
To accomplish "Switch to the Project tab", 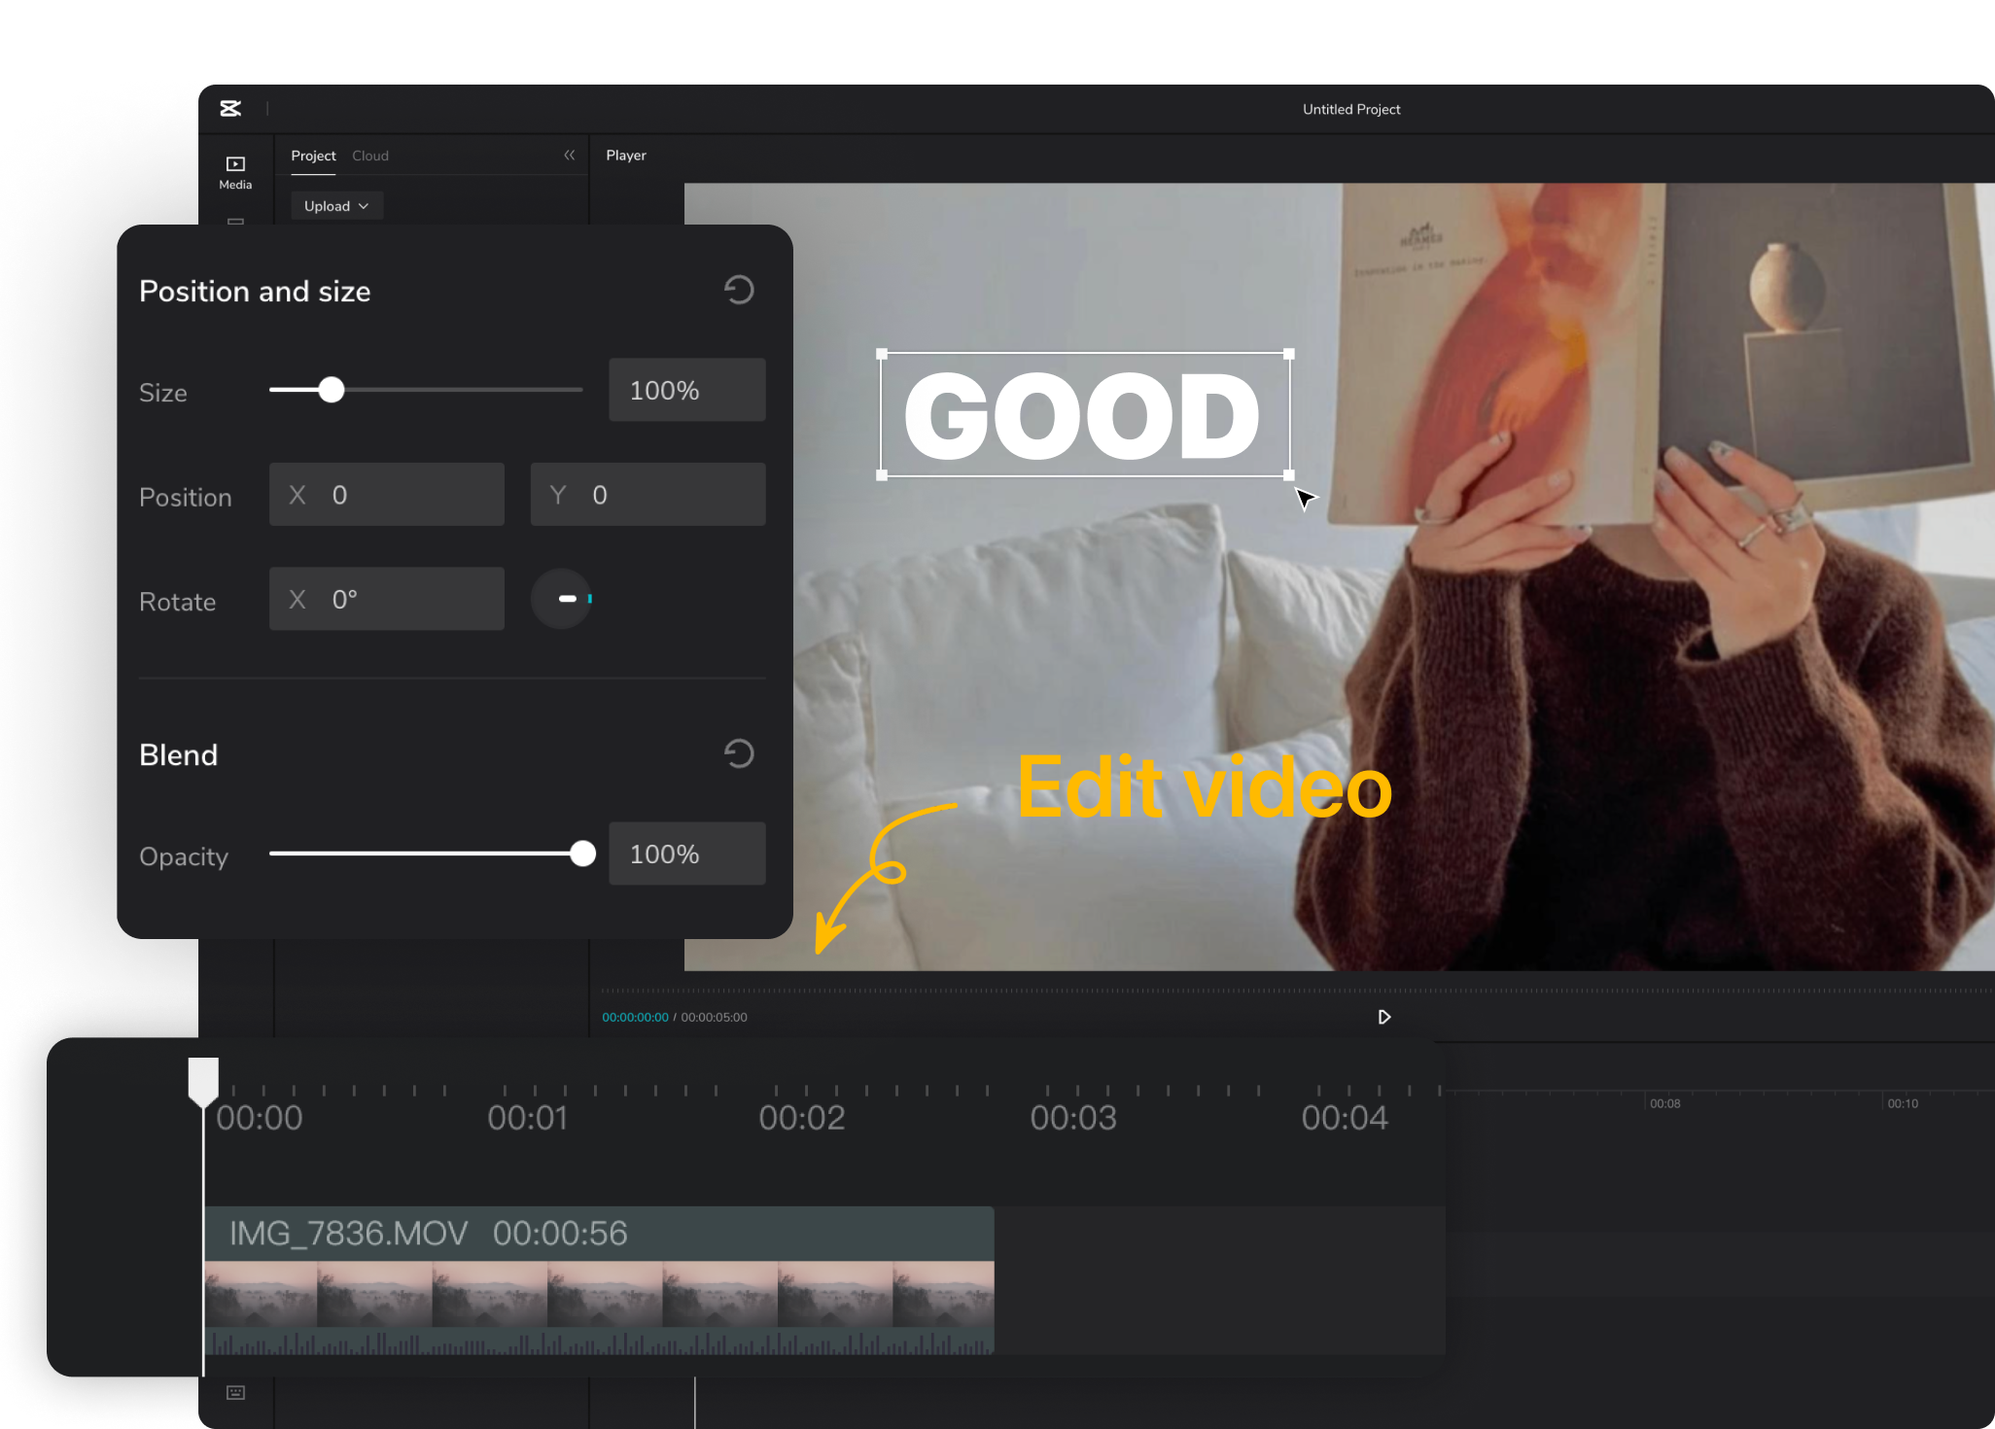I will pos(313,156).
